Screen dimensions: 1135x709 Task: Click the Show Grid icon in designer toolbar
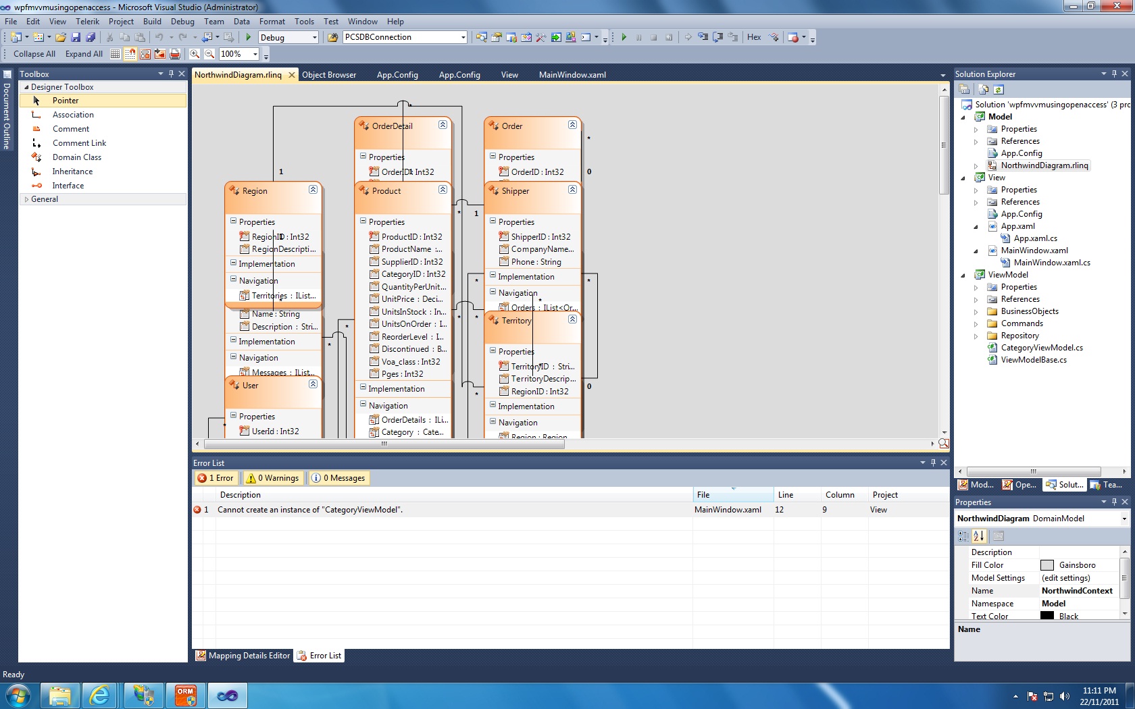[x=116, y=54]
